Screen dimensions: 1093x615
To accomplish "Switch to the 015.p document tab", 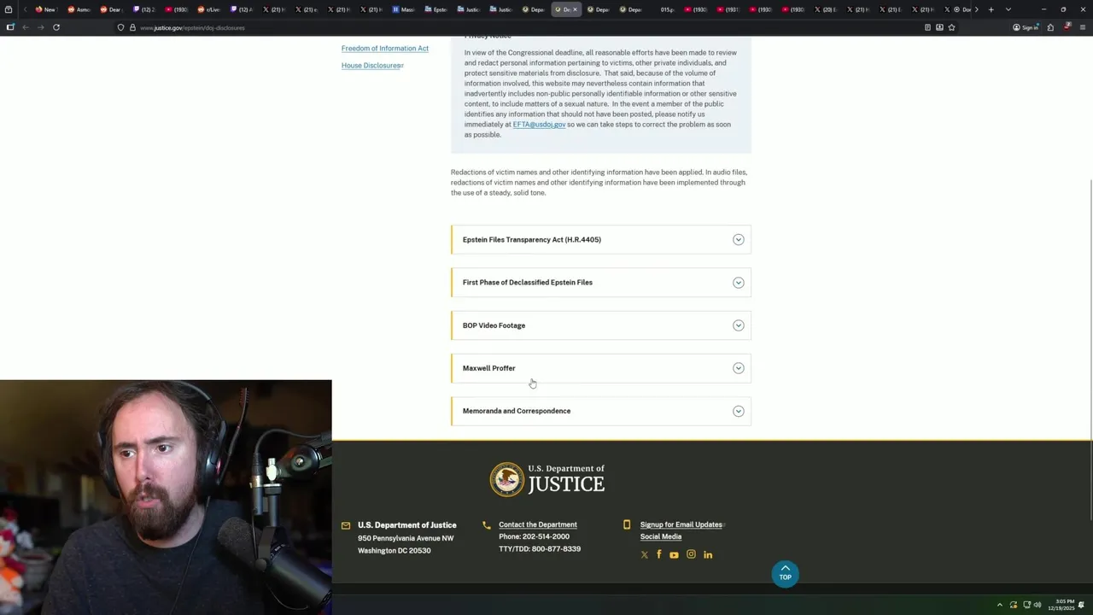I will (x=666, y=9).
